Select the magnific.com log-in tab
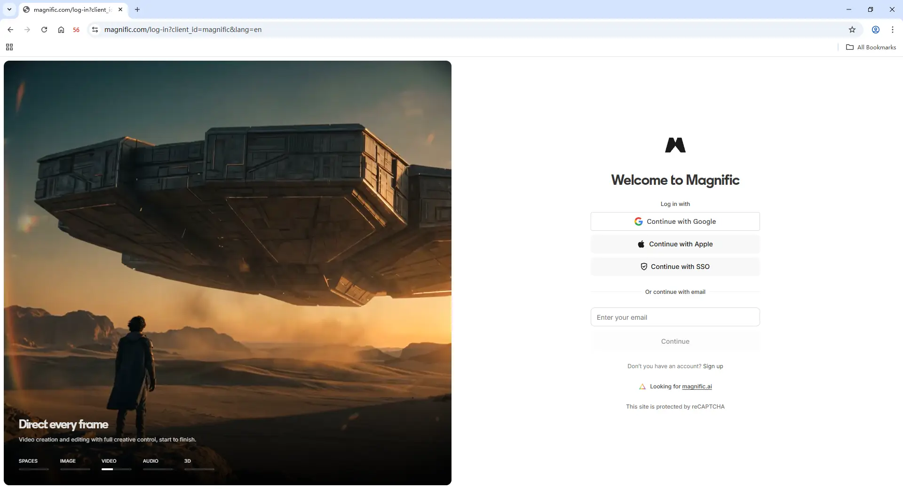 click(73, 9)
